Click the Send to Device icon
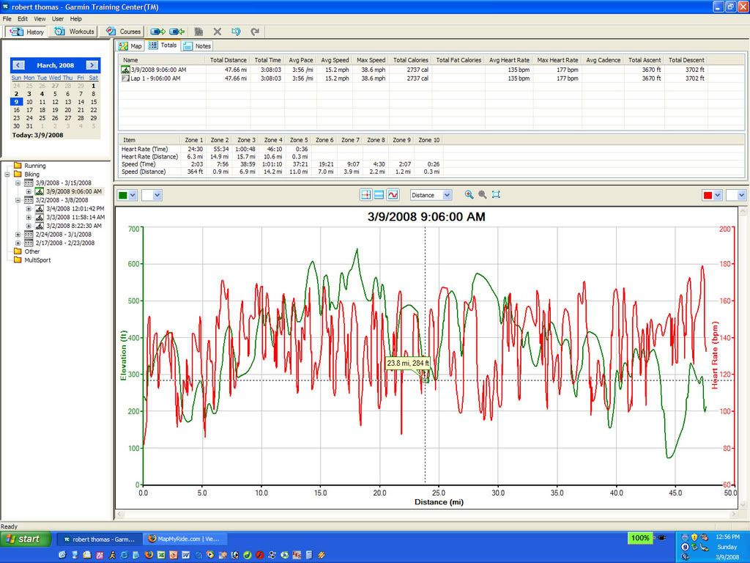750x563 pixels. [x=158, y=32]
